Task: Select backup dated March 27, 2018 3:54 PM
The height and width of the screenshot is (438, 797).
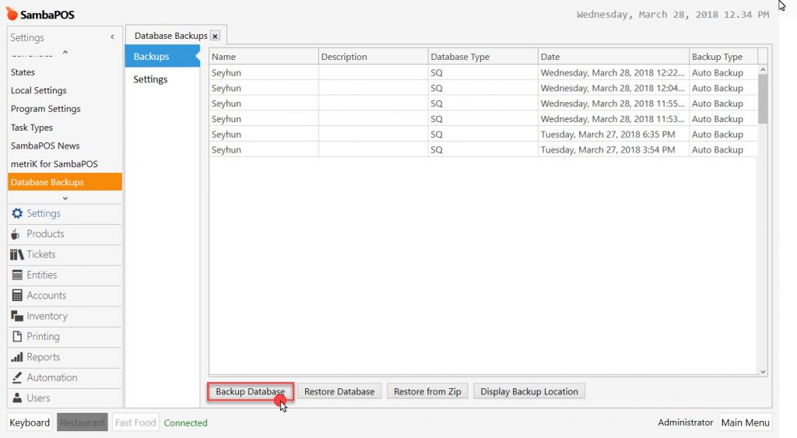Action: [483, 150]
